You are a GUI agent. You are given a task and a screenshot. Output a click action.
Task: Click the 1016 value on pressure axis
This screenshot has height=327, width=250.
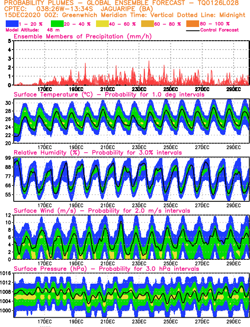tap(6, 273)
